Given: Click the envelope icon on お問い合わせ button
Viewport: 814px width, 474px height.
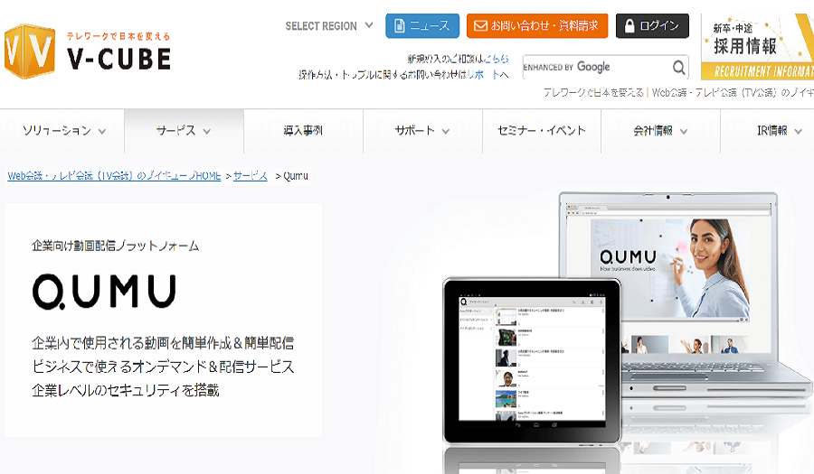Looking at the screenshot, I should click(x=481, y=26).
